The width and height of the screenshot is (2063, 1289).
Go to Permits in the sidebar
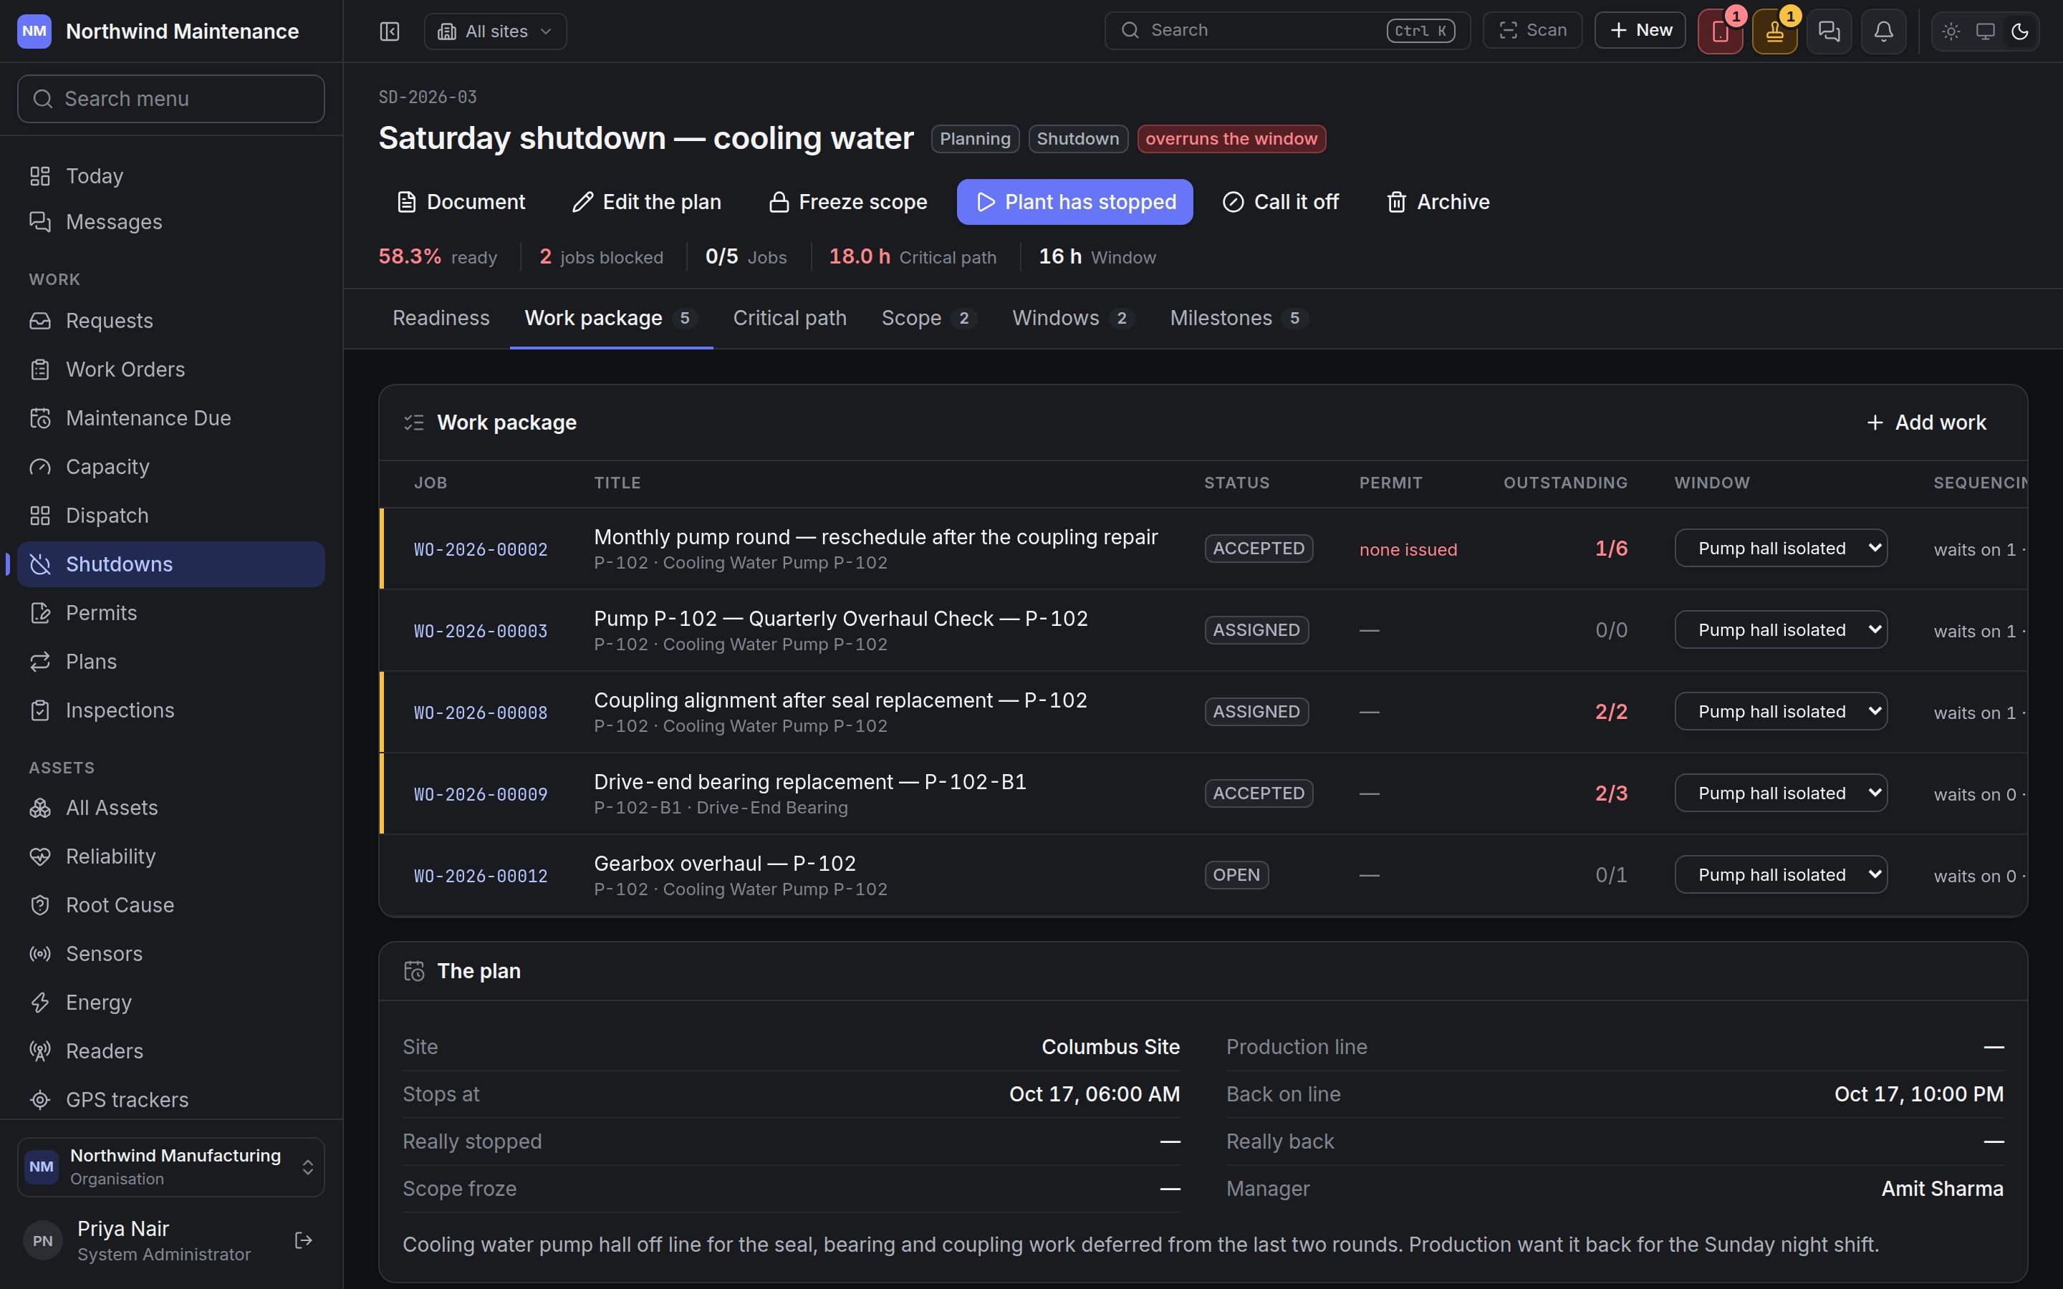click(170, 613)
